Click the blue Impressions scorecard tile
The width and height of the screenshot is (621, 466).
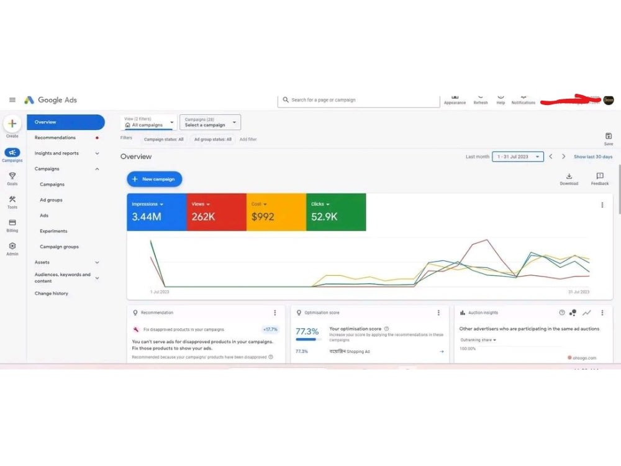[x=157, y=212]
